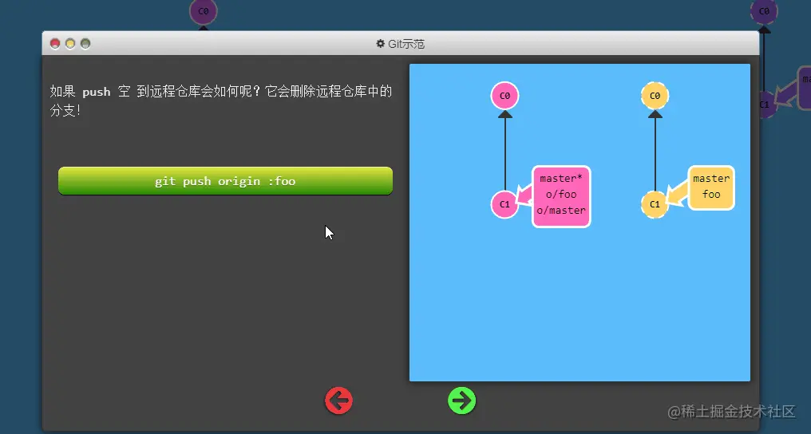Image resolution: width=811 pixels, height=434 pixels.
Task: Click the remote foo label in yellow box
Action: pyautogui.click(x=711, y=195)
